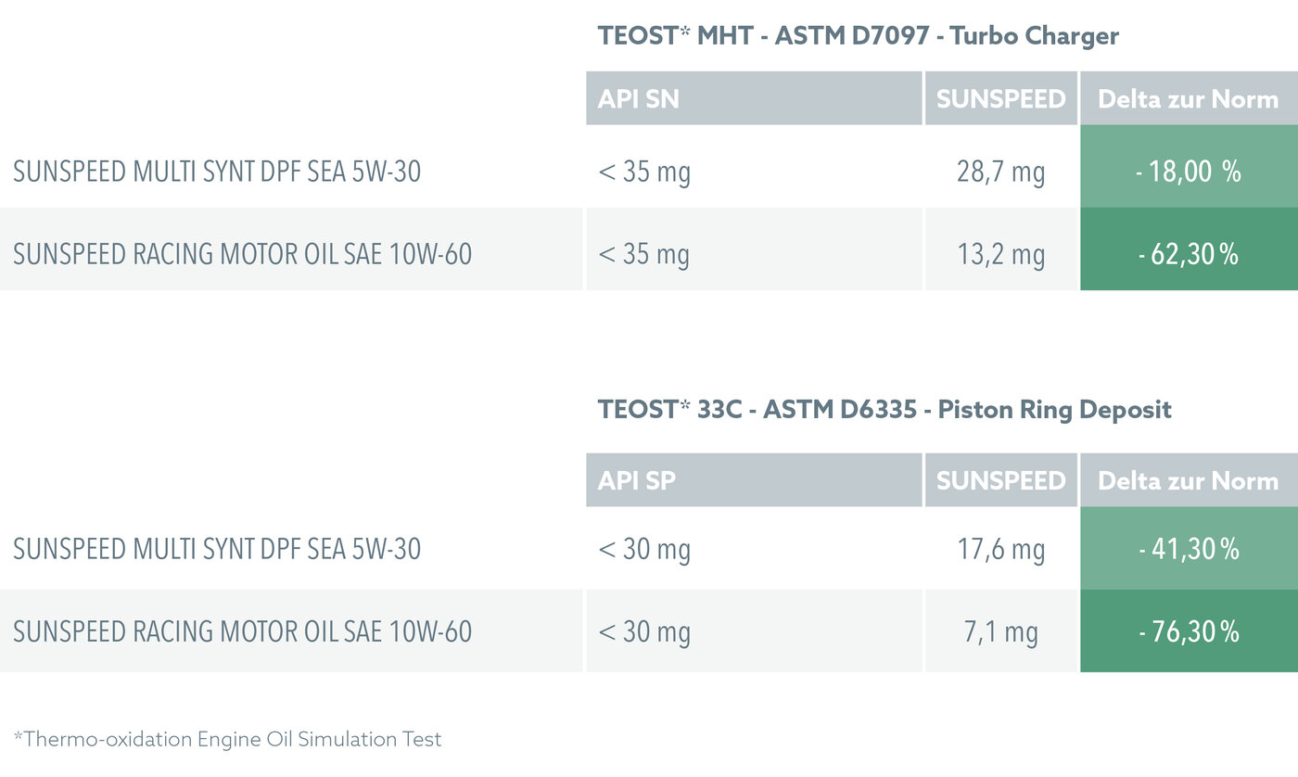
Task: Select the 28,7 mg value cell
Action: click(1000, 172)
